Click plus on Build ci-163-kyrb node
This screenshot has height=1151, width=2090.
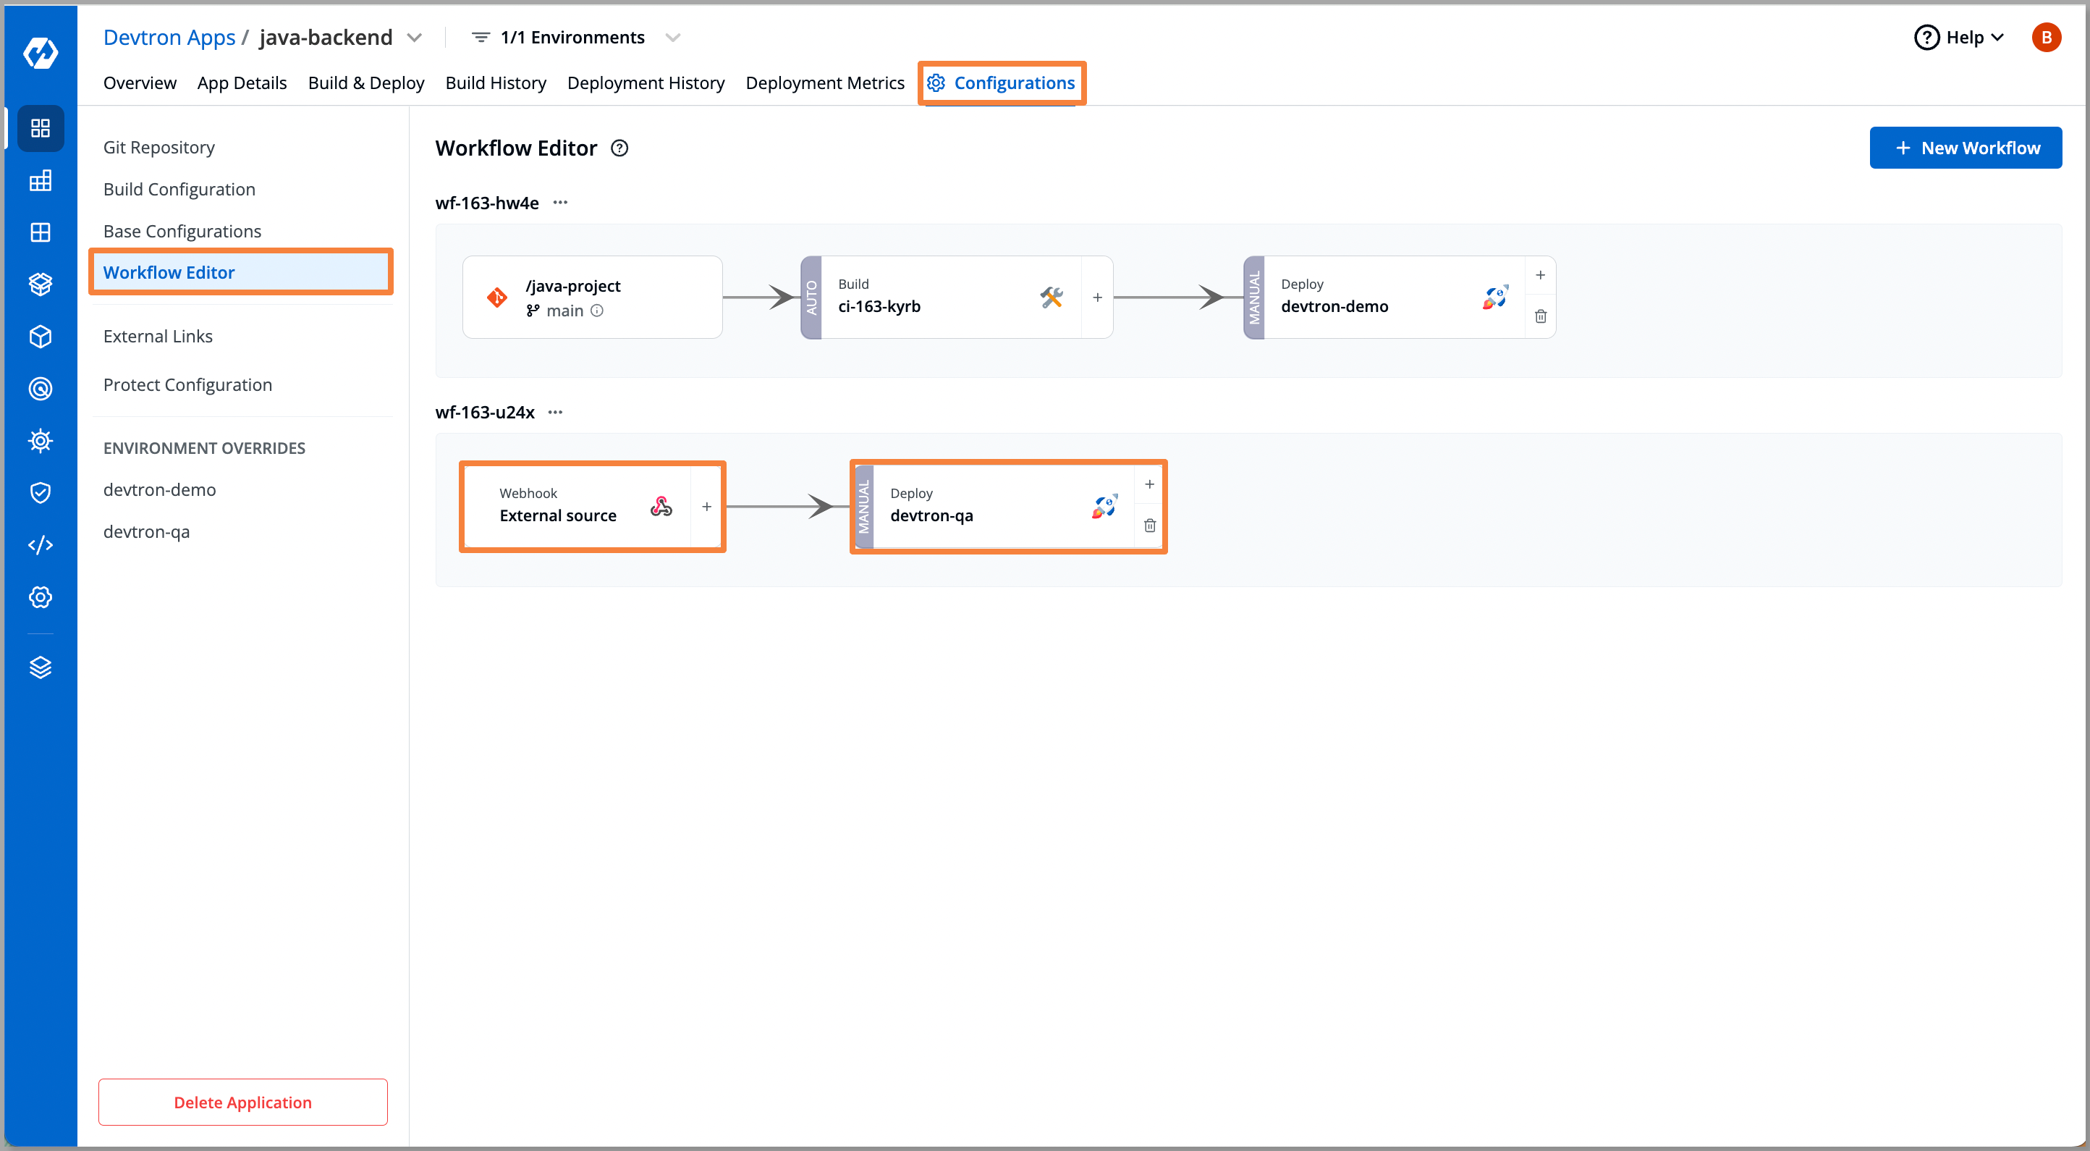coord(1097,297)
